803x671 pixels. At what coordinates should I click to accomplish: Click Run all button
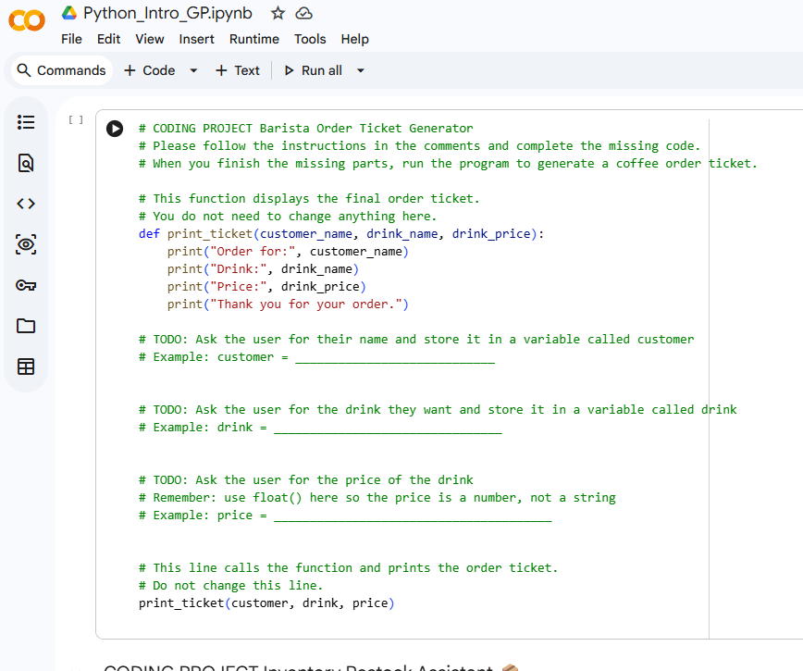(314, 70)
